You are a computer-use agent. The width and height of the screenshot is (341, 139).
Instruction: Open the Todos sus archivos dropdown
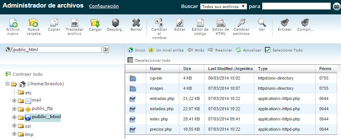point(223,6)
